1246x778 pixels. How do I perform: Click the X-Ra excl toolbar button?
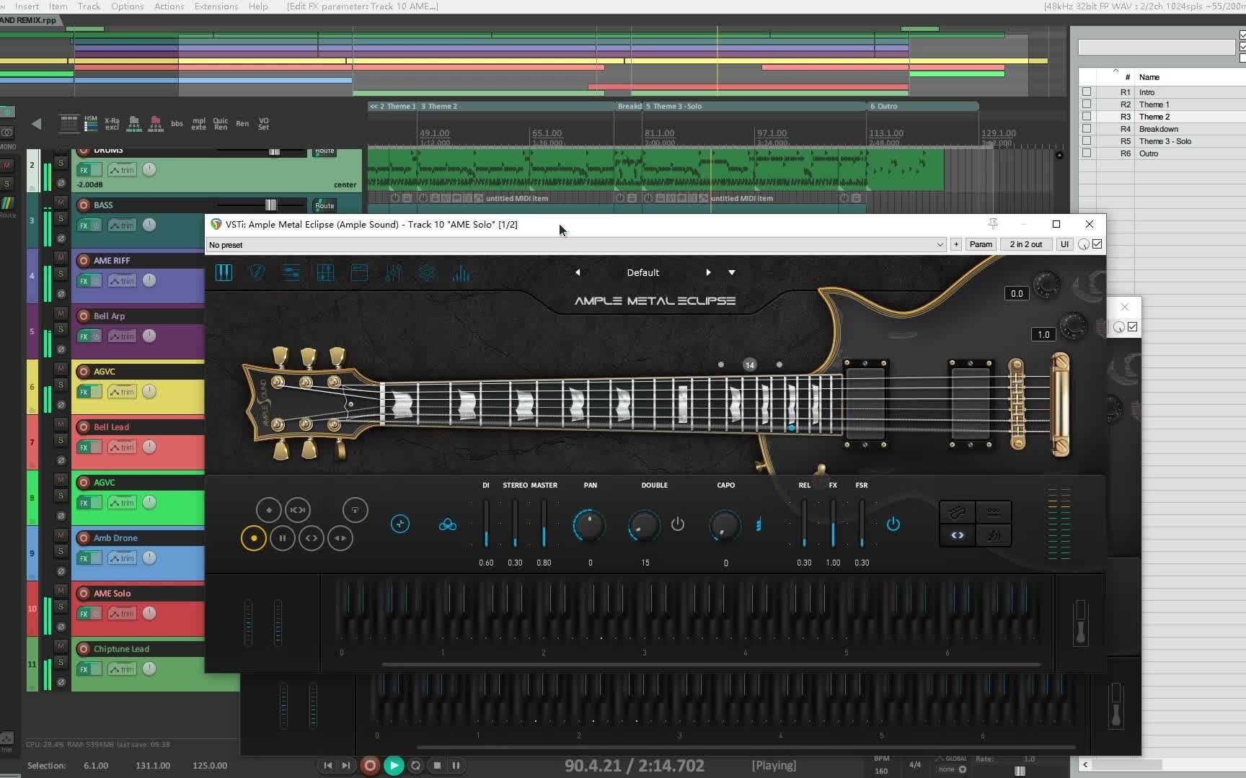coord(112,123)
